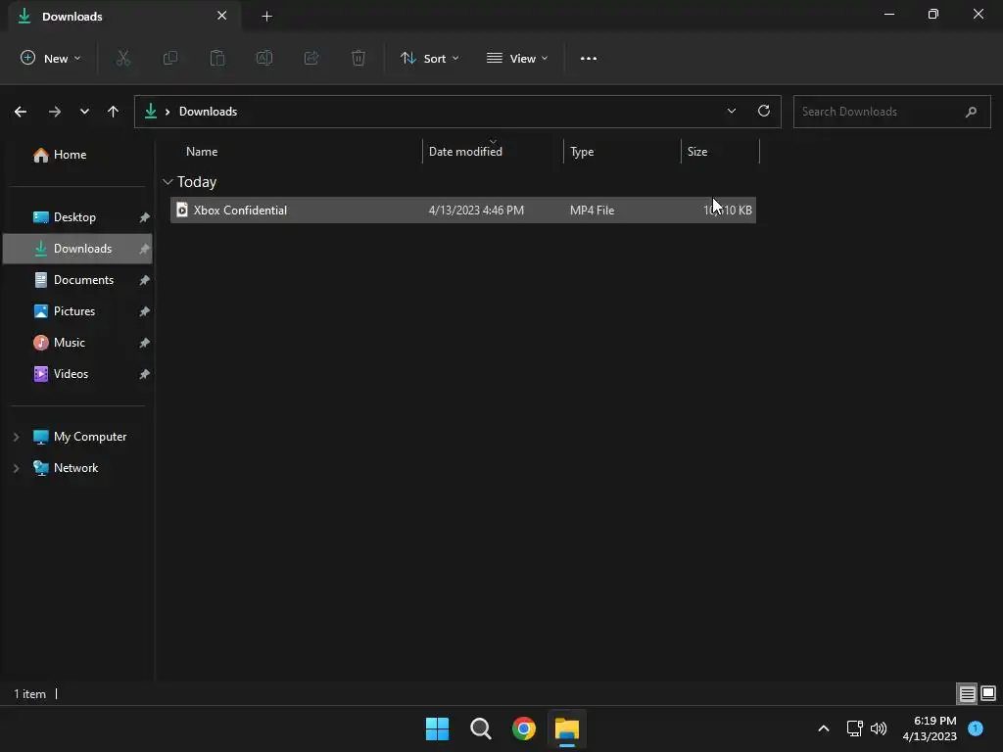Image resolution: width=1003 pixels, height=752 pixels.
Task: Close the Downloads tab
Action: 222,16
